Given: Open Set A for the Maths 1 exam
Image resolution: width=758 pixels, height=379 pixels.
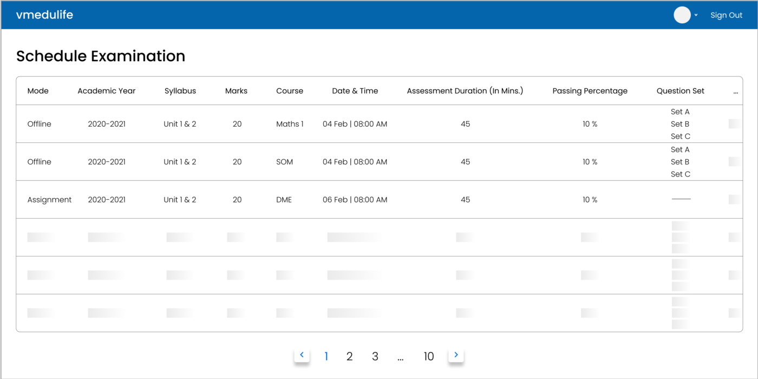Looking at the screenshot, I should [x=680, y=112].
